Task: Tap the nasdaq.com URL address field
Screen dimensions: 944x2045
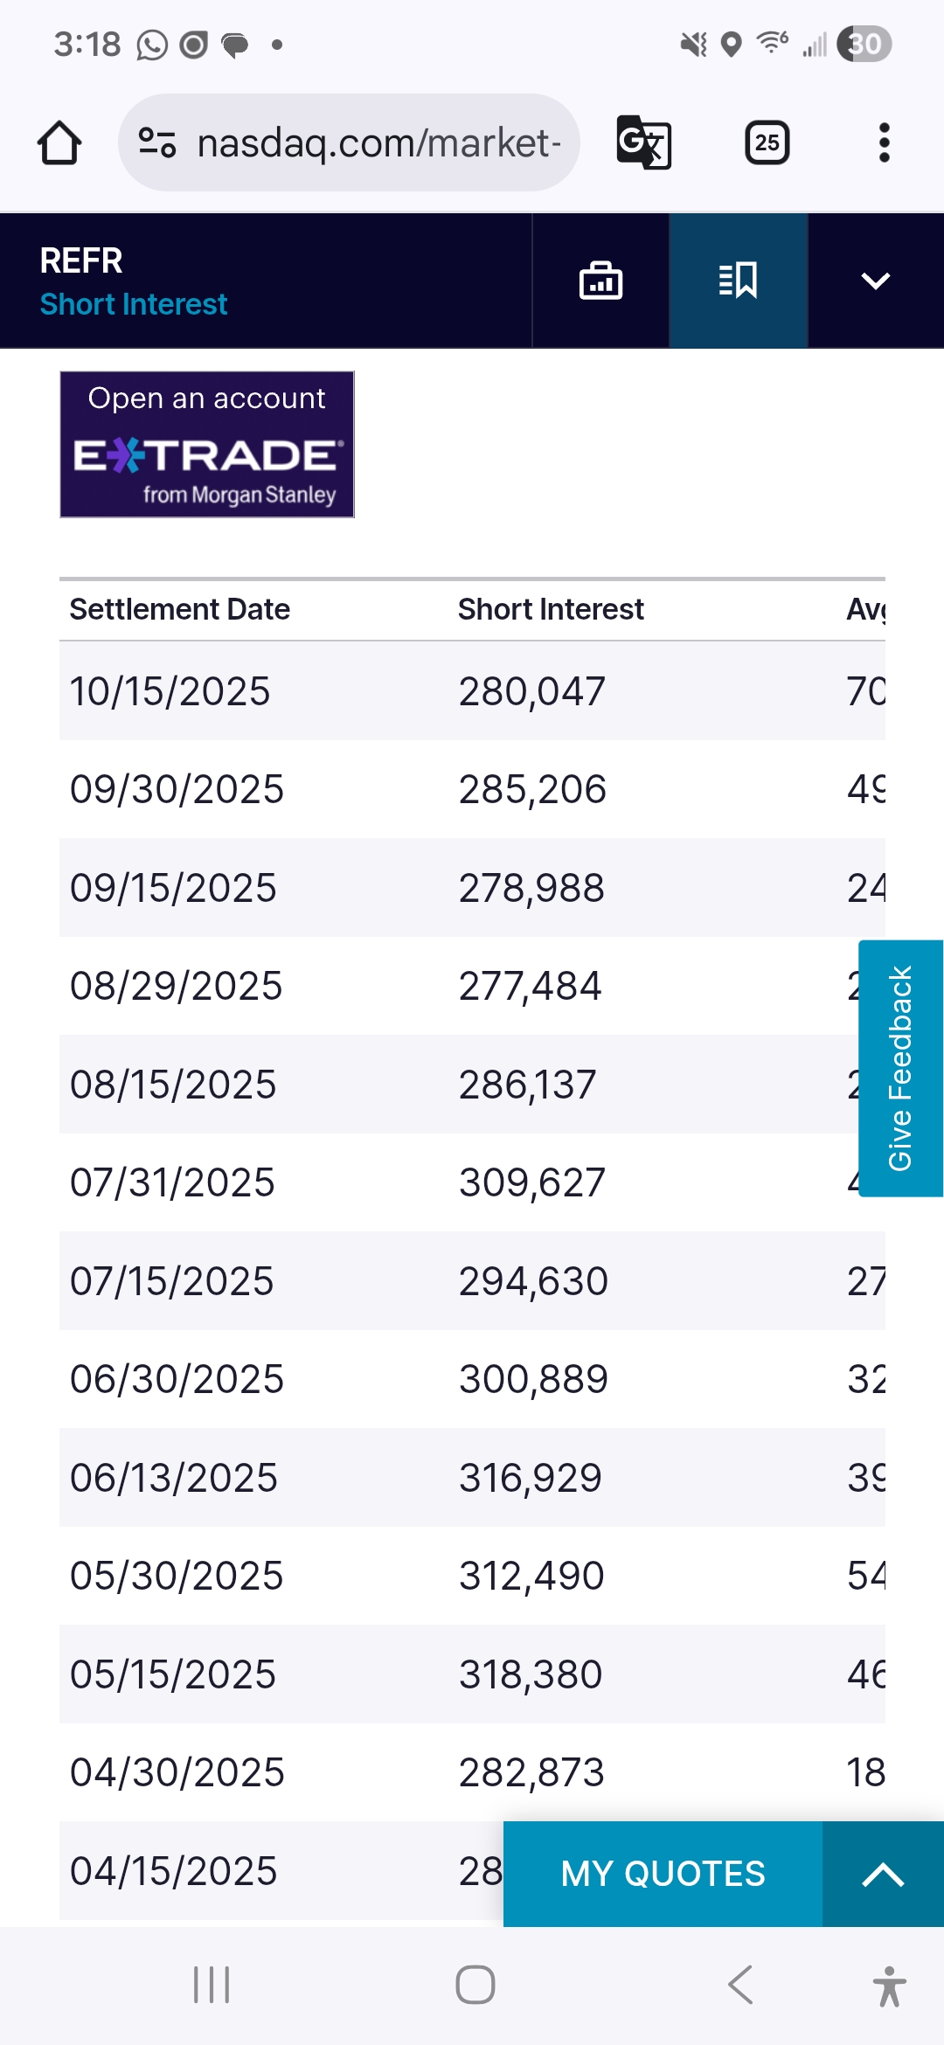Action: pos(378,142)
